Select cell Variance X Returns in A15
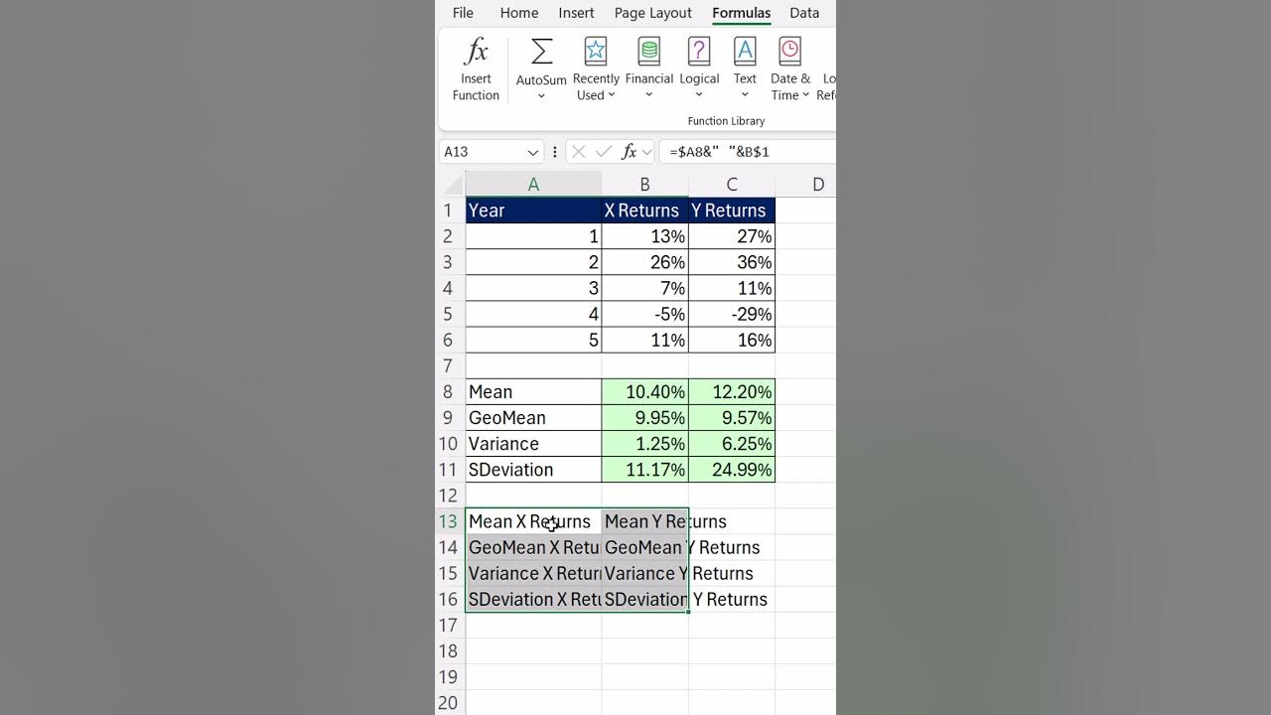 click(x=533, y=573)
